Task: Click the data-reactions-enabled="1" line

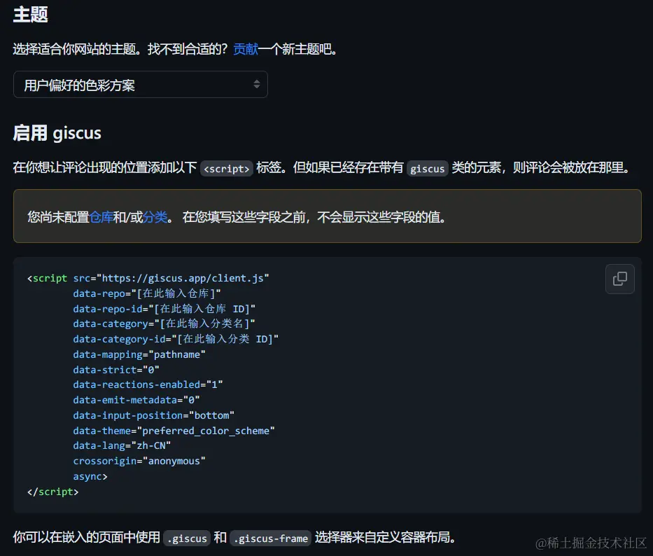Action: 148,384
